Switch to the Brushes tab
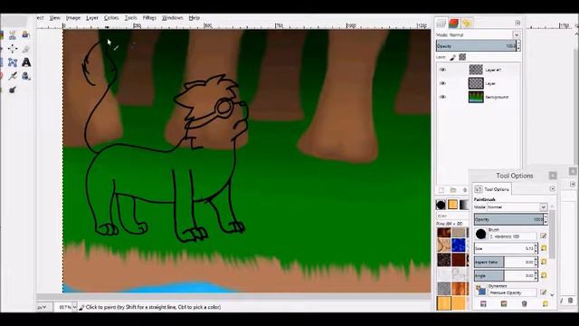This screenshot has width=579, height=326. pos(441,205)
